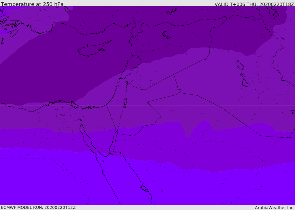
Task: Click the 'ECMWF MODEL RUN: 20200220T12Z' footer text
Action: 38,207
